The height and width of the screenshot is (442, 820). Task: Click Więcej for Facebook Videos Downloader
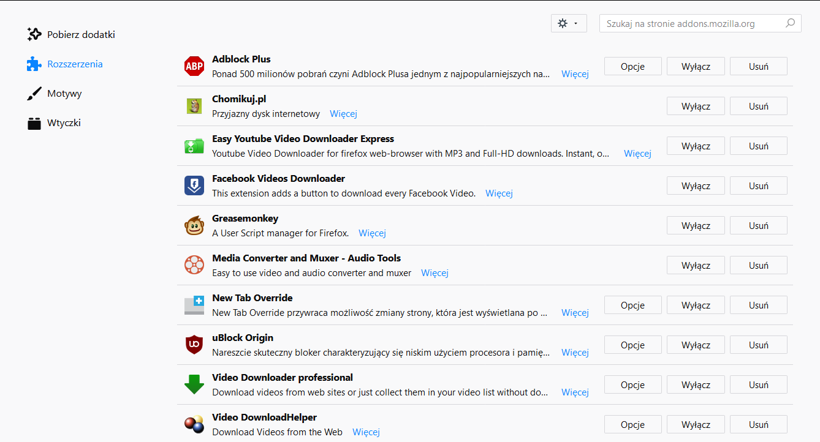click(499, 193)
